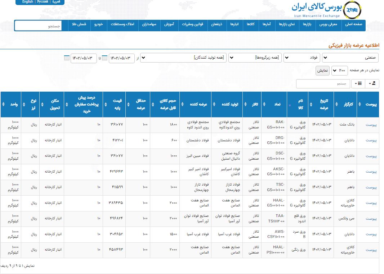Sort table by واحد column
Image resolution: width=384 pixels, height=274 pixels.
click(x=11, y=104)
